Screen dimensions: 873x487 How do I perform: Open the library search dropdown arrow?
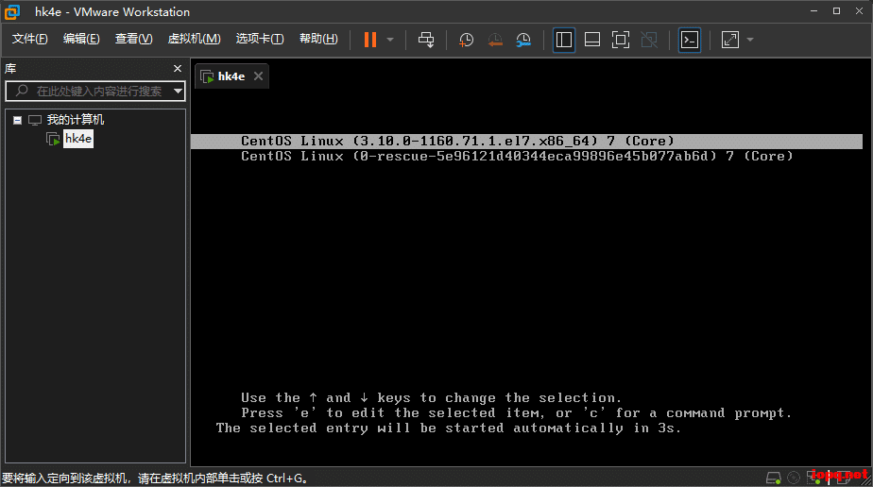coord(178,91)
